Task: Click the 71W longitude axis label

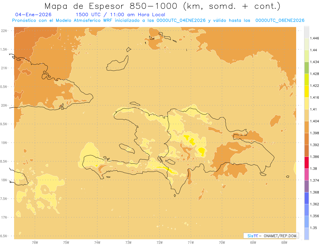Action: [x=191, y=243]
